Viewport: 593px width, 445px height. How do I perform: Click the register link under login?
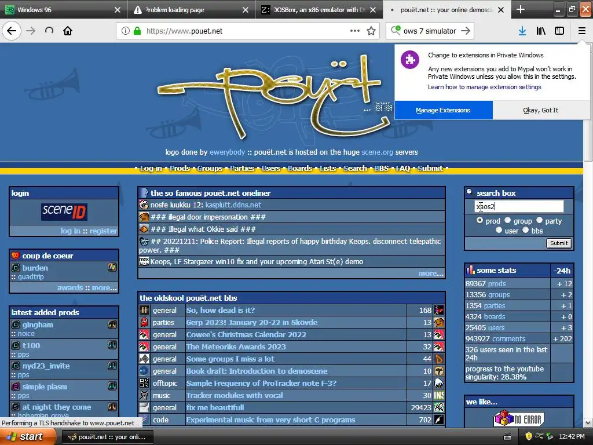103,231
